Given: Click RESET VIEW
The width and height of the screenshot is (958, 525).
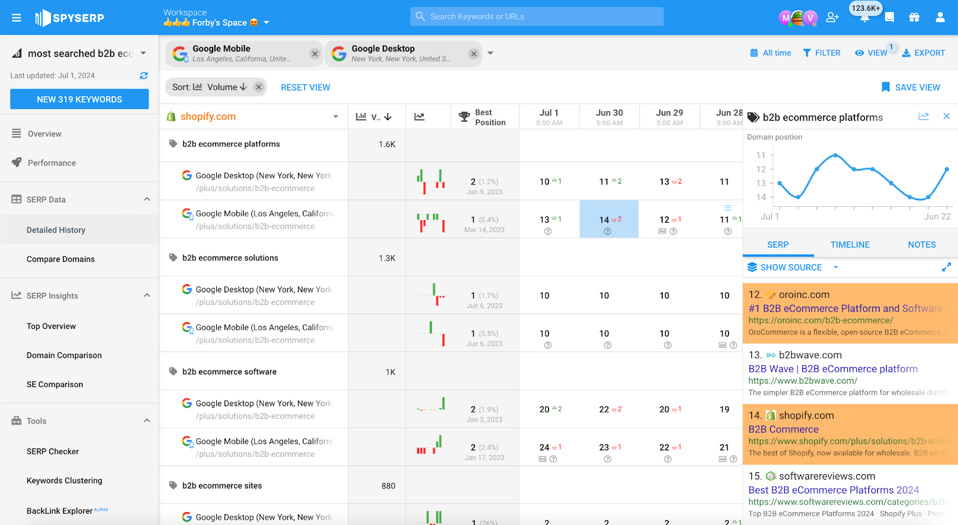Looking at the screenshot, I should click(305, 87).
